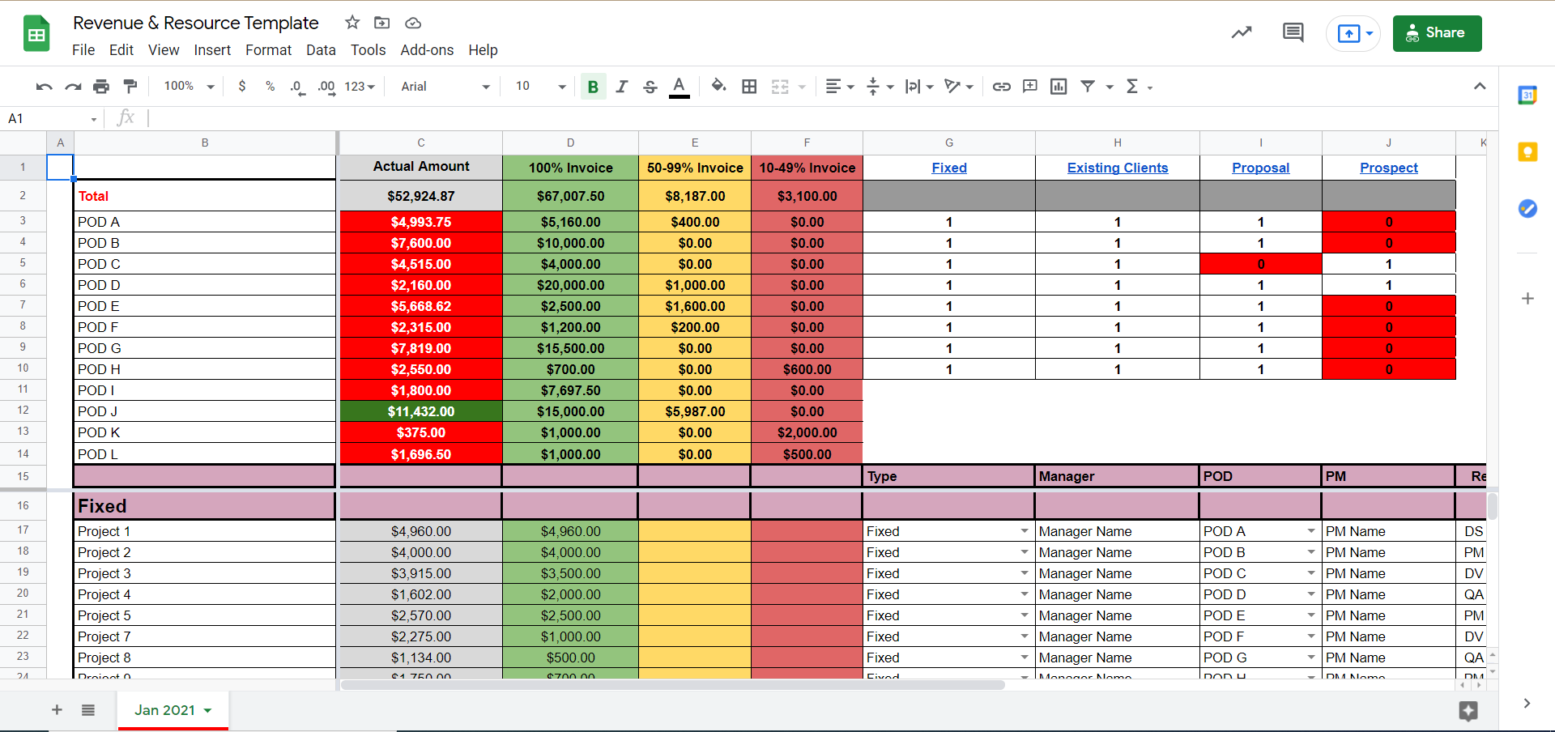
Task: Click the Redo arrow icon
Action: pyautogui.click(x=73, y=87)
